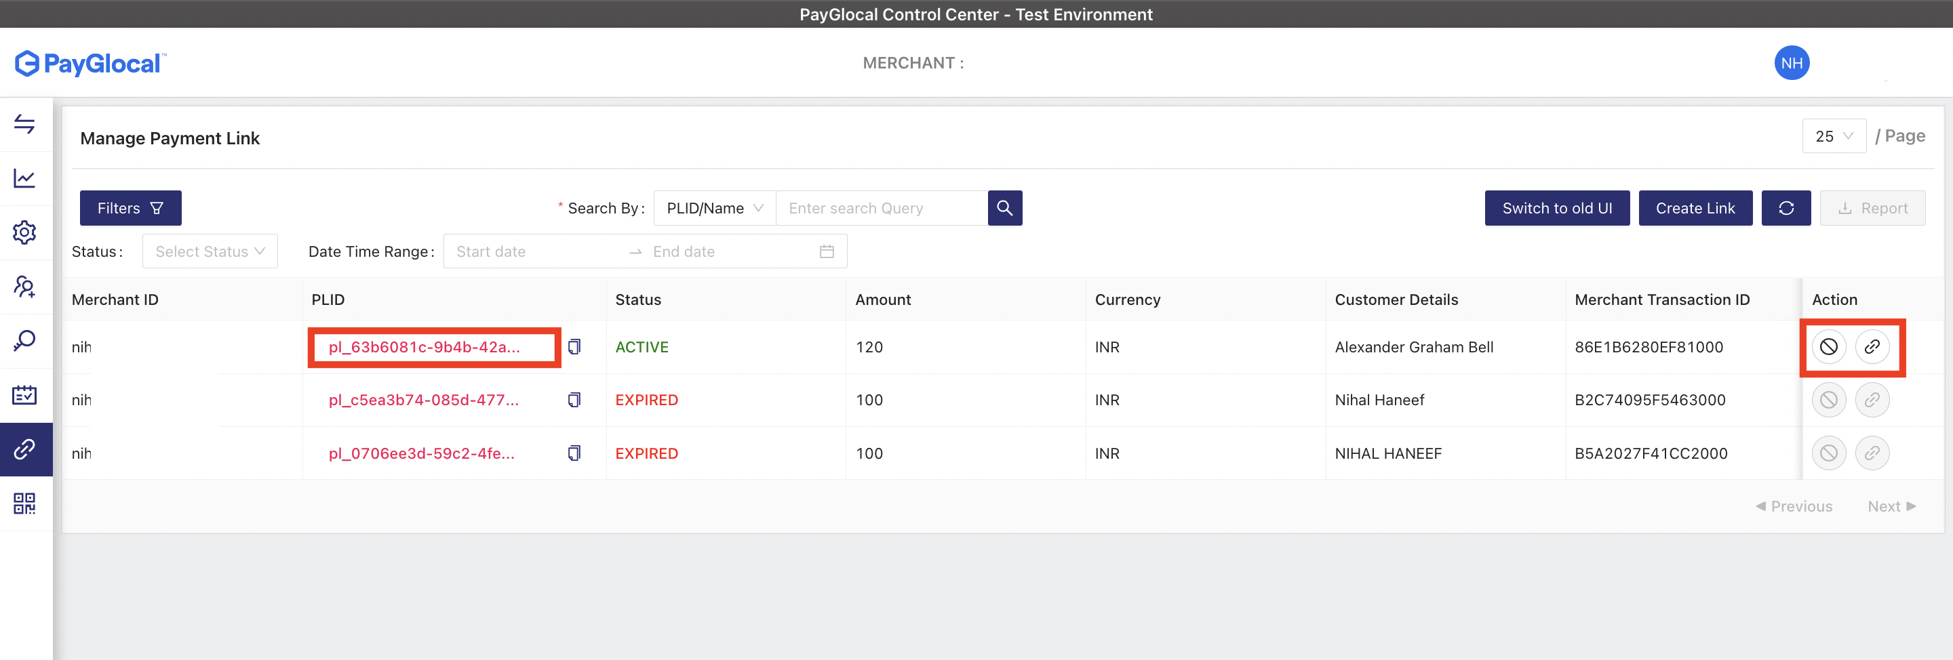Select the payment link sidebar icon
This screenshot has height=660, width=1953.
25,449
